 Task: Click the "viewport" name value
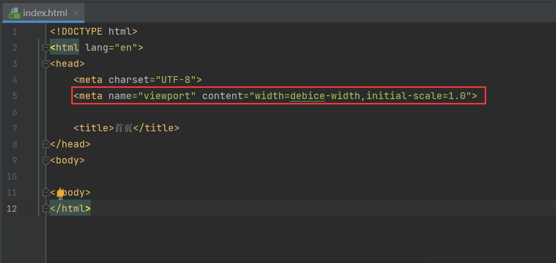(167, 96)
